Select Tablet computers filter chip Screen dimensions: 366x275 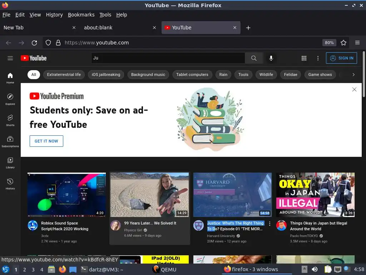click(192, 74)
